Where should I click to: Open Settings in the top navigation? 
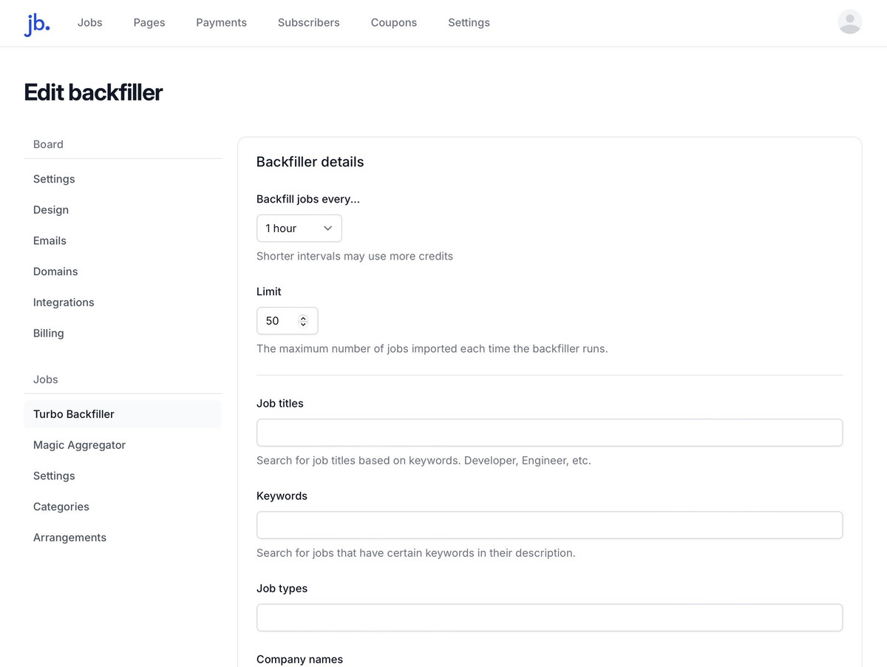pos(469,23)
